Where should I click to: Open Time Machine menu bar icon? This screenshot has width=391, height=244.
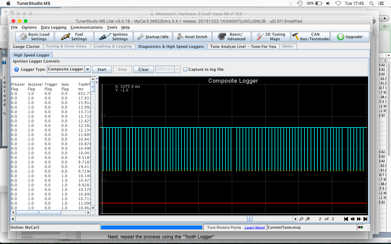pyautogui.click(x=300, y=3)
